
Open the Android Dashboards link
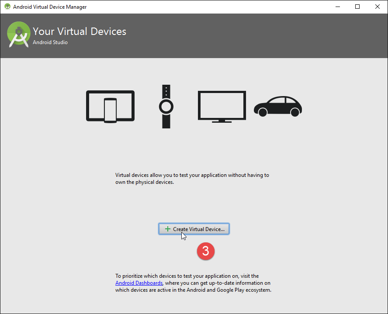pos(139,283)
